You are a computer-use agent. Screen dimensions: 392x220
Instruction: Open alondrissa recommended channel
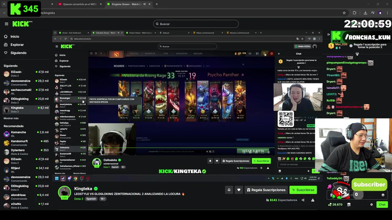coord(26,196)
